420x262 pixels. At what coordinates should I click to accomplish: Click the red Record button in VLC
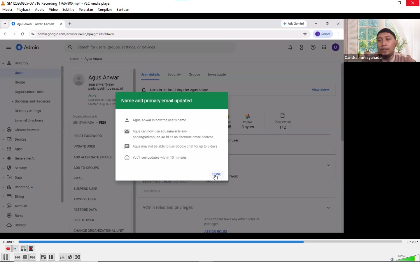click(x=8, y=249)
